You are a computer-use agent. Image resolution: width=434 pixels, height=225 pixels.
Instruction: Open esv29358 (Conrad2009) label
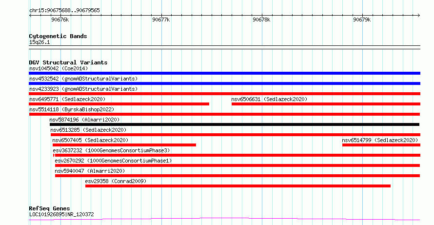(116, 181)
